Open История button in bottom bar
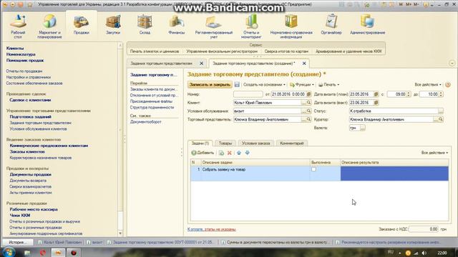This screenshot has width=458, height=257. click(17, 242)
